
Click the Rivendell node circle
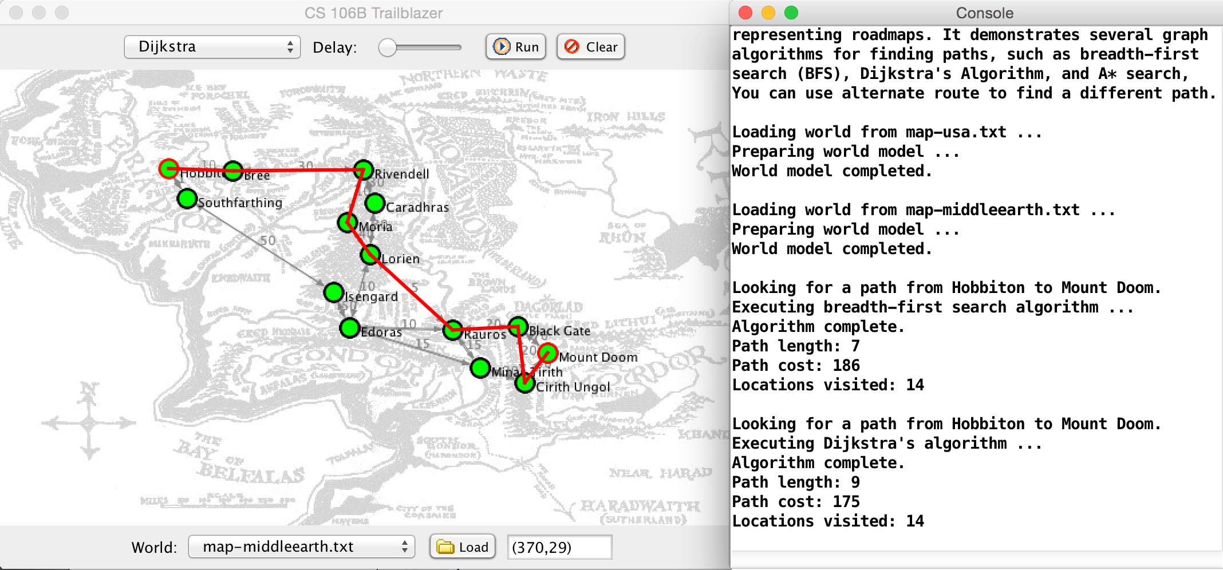click(364, 170)
